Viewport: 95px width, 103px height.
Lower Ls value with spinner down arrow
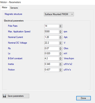click(x=60, y=54)
